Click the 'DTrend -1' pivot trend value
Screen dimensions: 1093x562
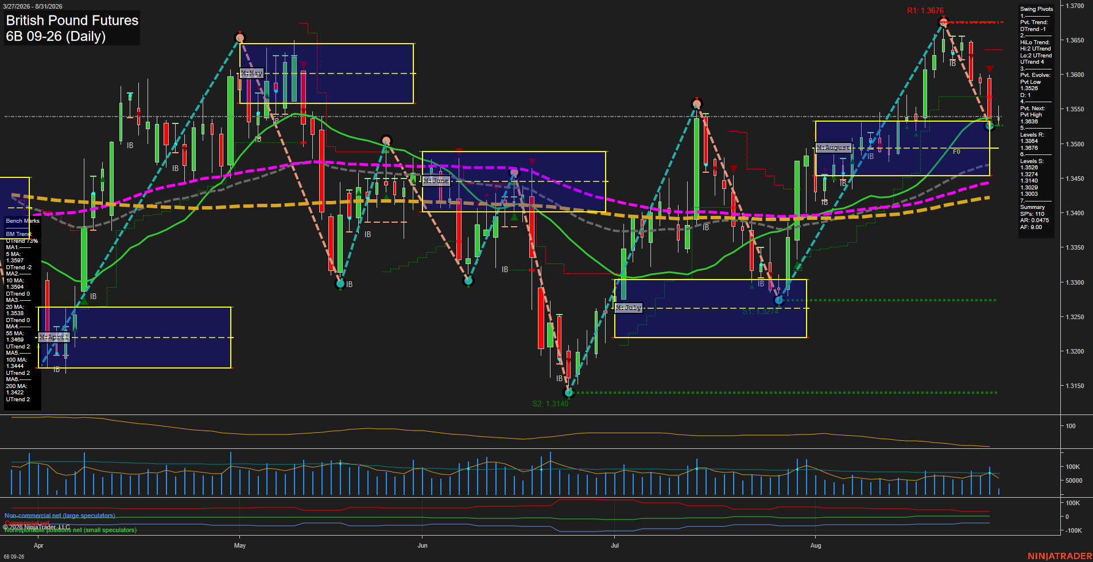1033,29
